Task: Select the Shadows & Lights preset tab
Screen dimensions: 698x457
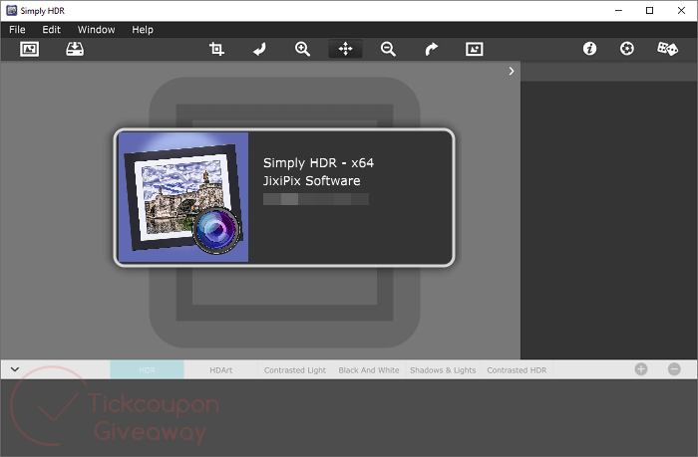Action: point(443,369)
